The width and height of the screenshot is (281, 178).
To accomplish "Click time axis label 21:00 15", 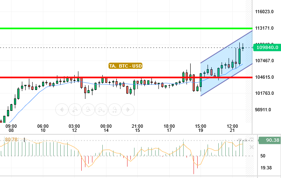I will tap(137, 128).
